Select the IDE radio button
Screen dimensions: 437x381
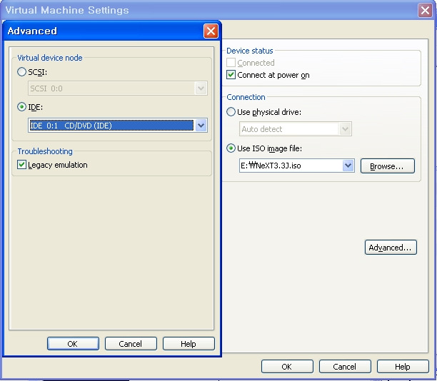pos(21,107)
